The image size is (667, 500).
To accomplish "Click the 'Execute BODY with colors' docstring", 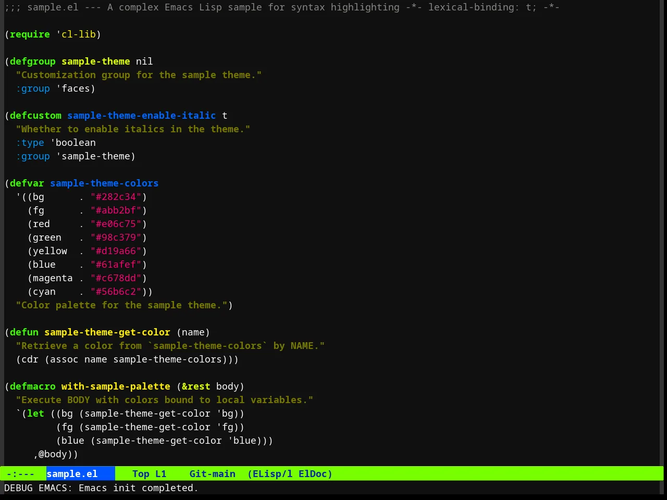I will pyautogui.click(x=164, y=400).
